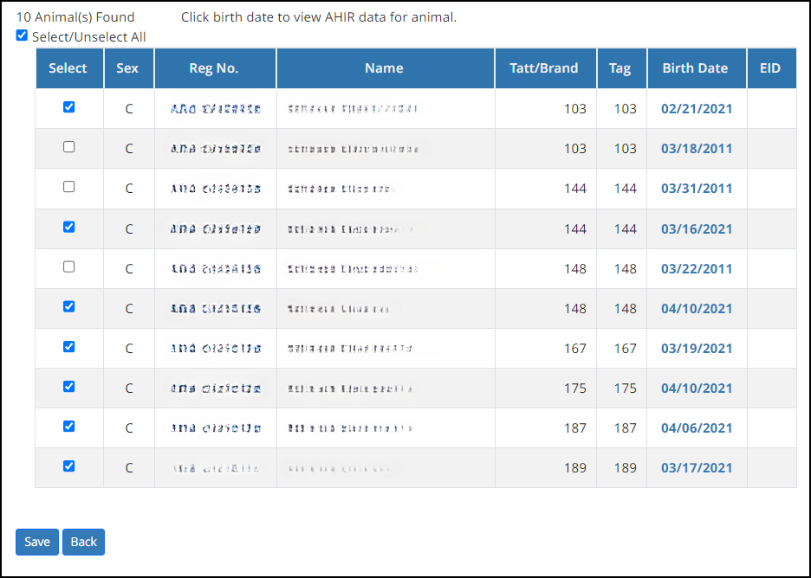
Task: Toggle the Select/Unselect All checkbox
Action: click(22, 35)
